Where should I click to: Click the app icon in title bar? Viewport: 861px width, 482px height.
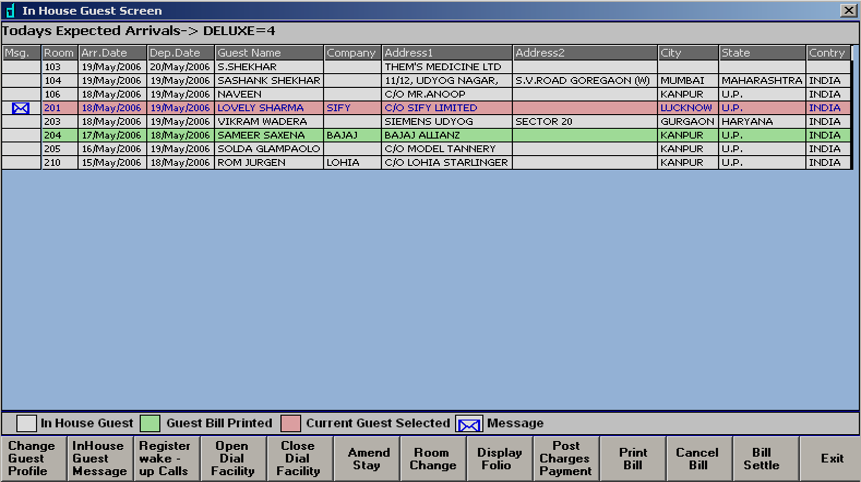click(x=10, y=10)
